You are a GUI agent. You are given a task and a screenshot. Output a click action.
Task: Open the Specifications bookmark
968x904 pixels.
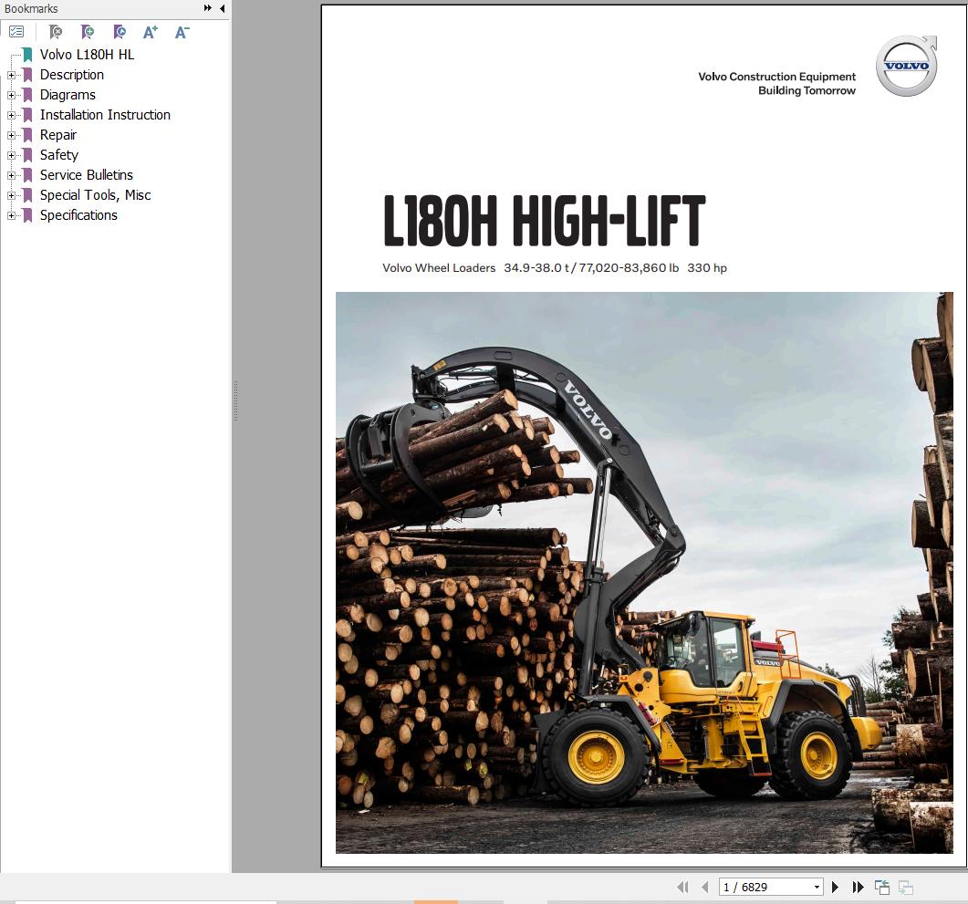coord(78,214)
